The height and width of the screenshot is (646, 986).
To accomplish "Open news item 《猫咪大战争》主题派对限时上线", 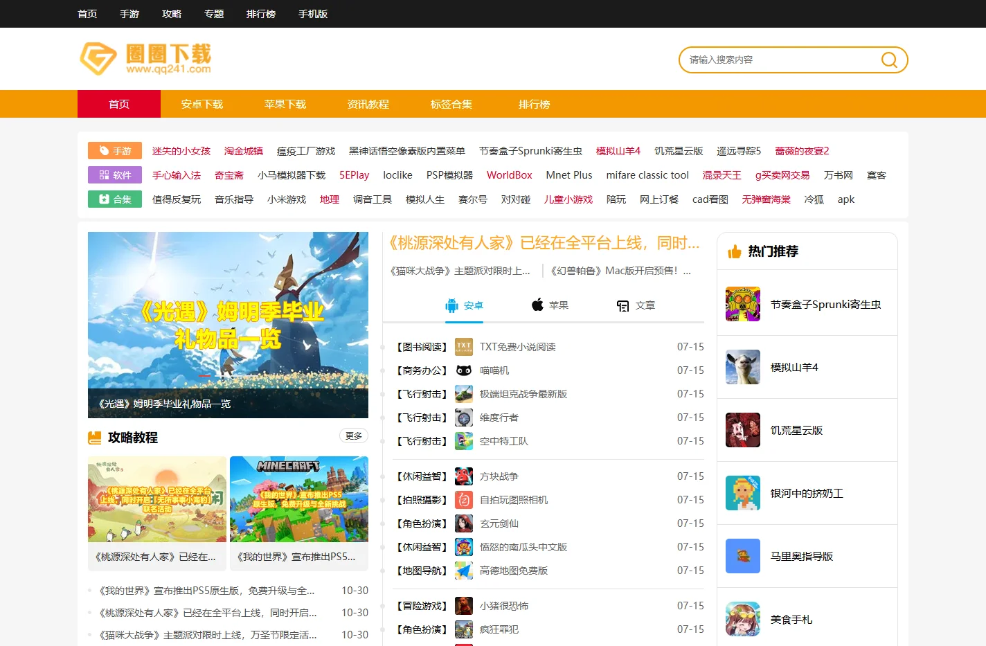I will [x=206, y=635].
